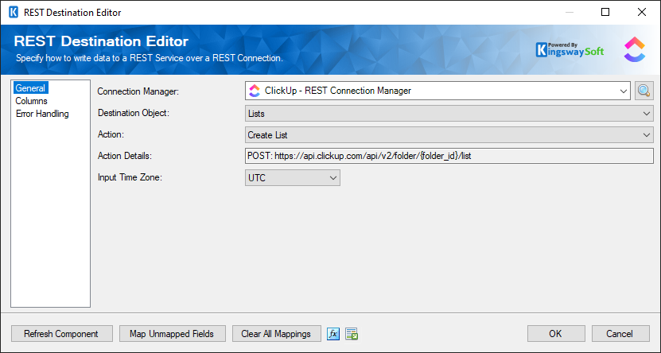Expand the Action dropdown showing Create List
Image resolution: width=661 pixels, height=353 pixels.
pyautogui.click(x=449, y=135)
